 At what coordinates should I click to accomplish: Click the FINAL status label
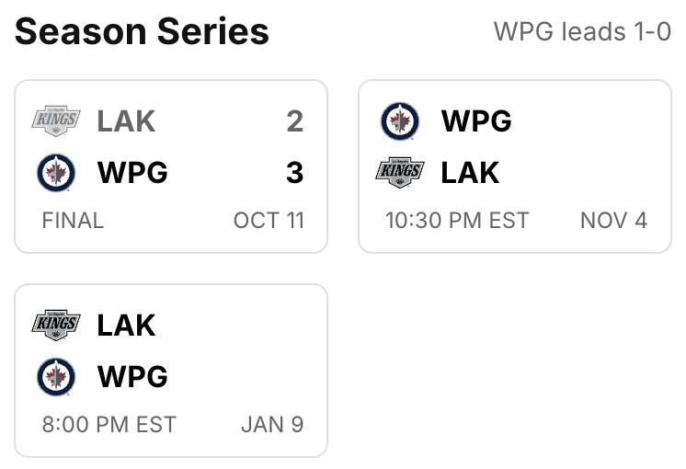click(x=73, y=221)
